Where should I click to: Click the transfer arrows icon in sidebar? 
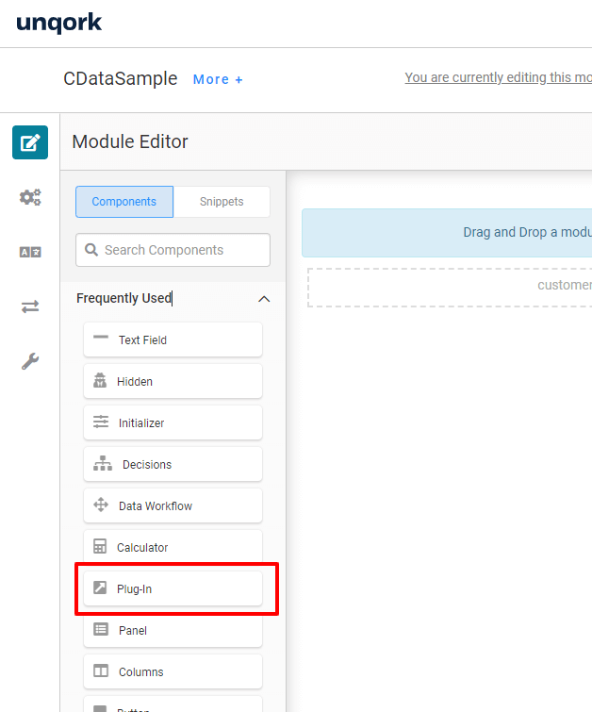click(x=30, y=306)
